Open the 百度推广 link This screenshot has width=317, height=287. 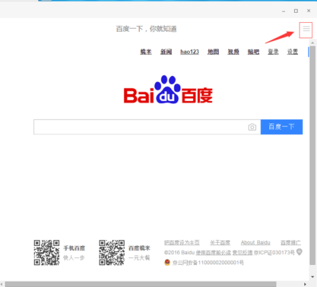pyautogui.click(x=290, y=243)
